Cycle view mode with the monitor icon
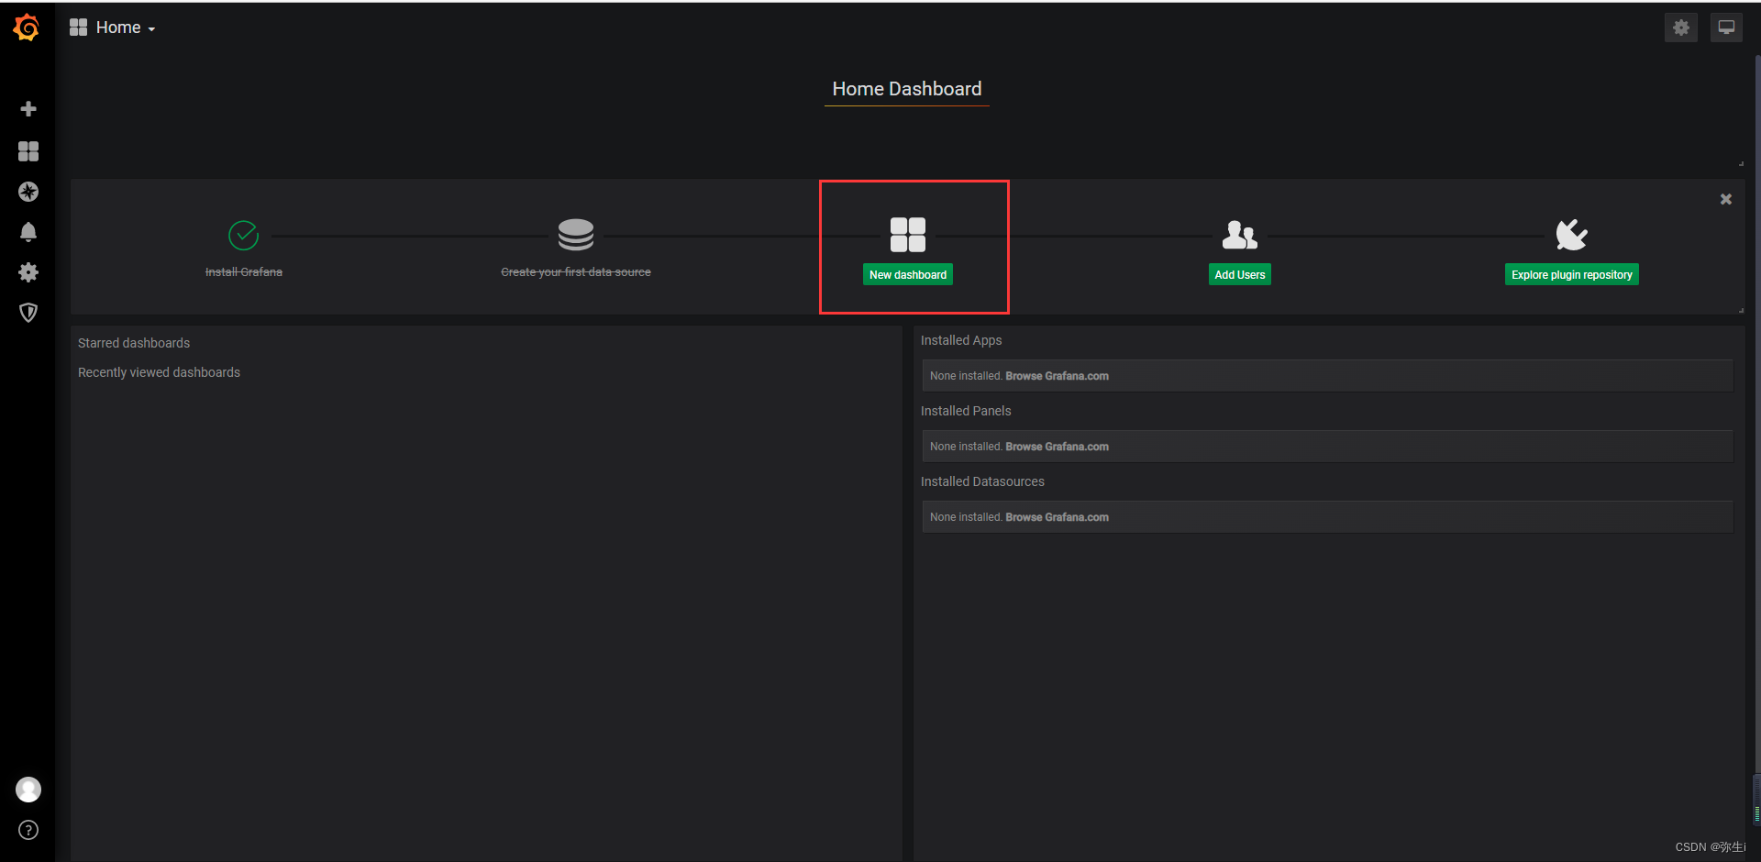The width and height of the screenshot is (1761, 862). 1726,28
